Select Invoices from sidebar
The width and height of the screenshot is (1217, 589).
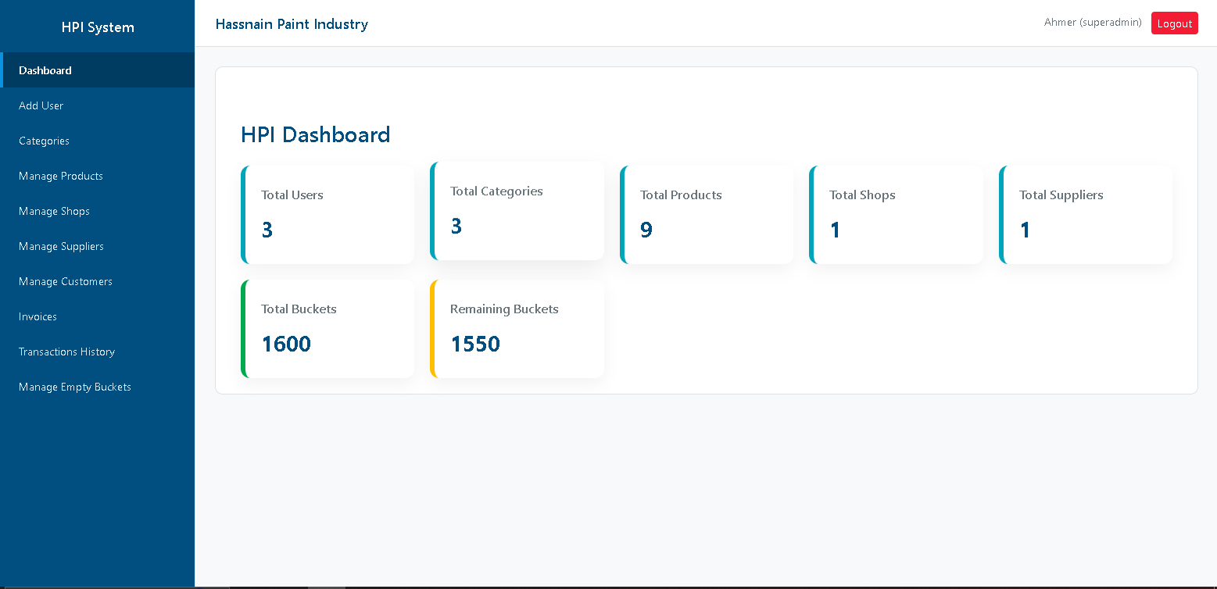38,316
